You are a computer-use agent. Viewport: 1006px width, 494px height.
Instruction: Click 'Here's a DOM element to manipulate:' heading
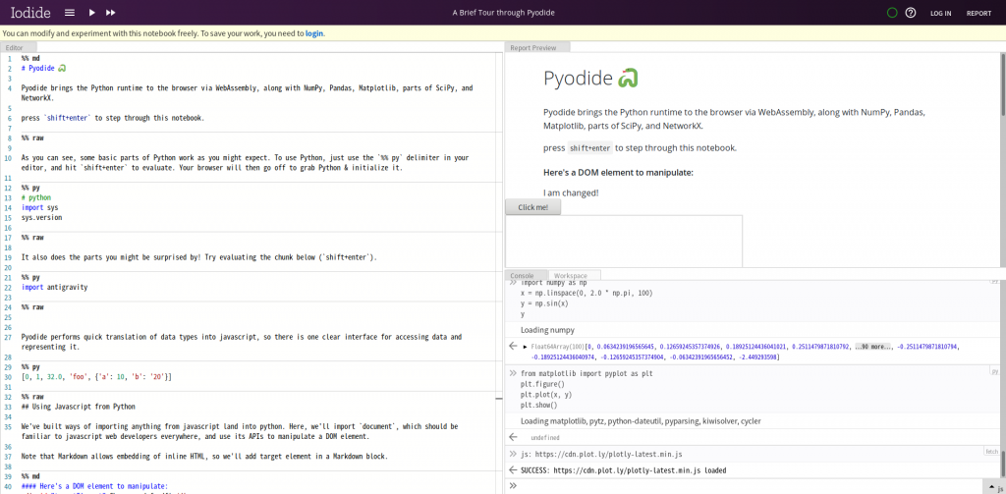pyautogui.click(x=619, y=173)
